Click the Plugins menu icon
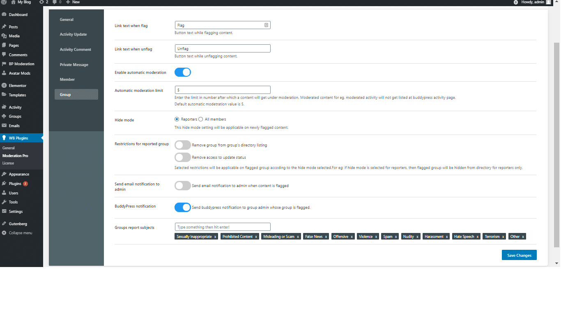The width and height of the screenshot is (561, 315). pyautogui.click(x=4, y=184)
